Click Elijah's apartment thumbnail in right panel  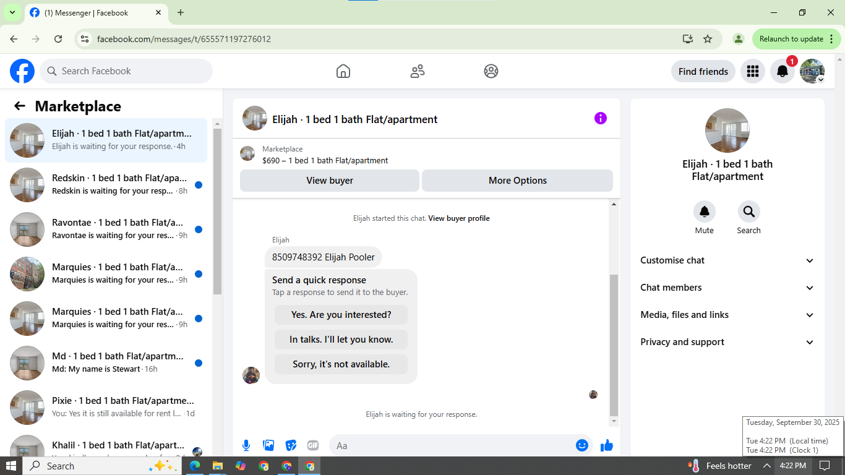(727, 131)
